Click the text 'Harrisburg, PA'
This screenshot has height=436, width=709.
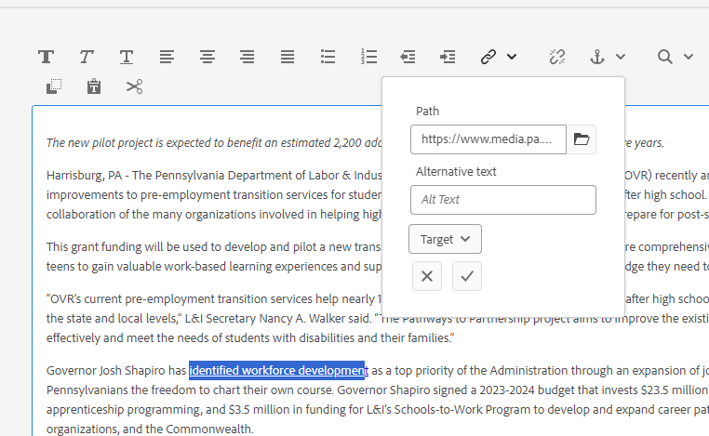pyautogui.click(x=84, y=176)
